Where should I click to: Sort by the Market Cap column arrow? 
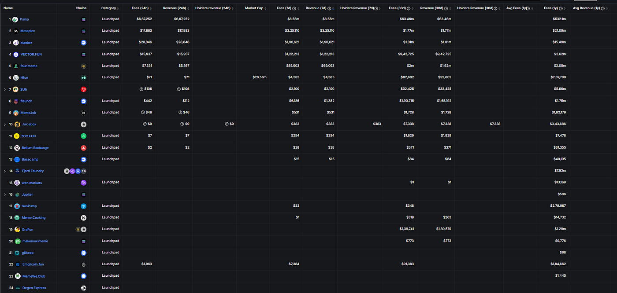265,8
